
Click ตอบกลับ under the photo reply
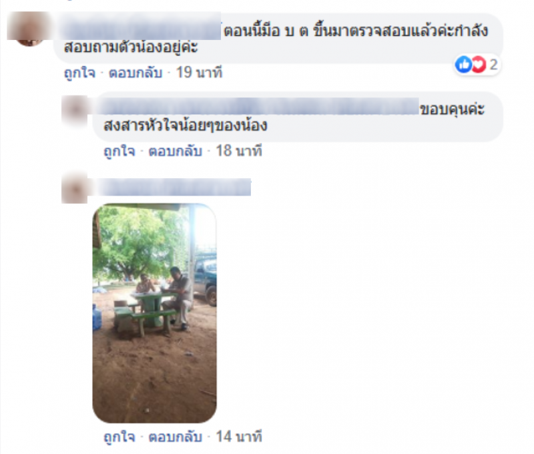coord(175,437)
